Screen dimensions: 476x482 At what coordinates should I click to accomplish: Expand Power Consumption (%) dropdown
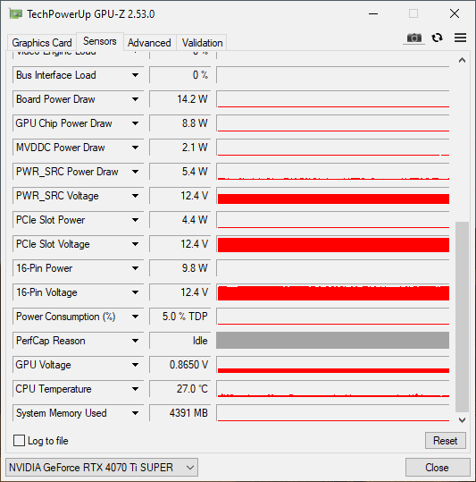pyautogui.click(x=135, y=317)
